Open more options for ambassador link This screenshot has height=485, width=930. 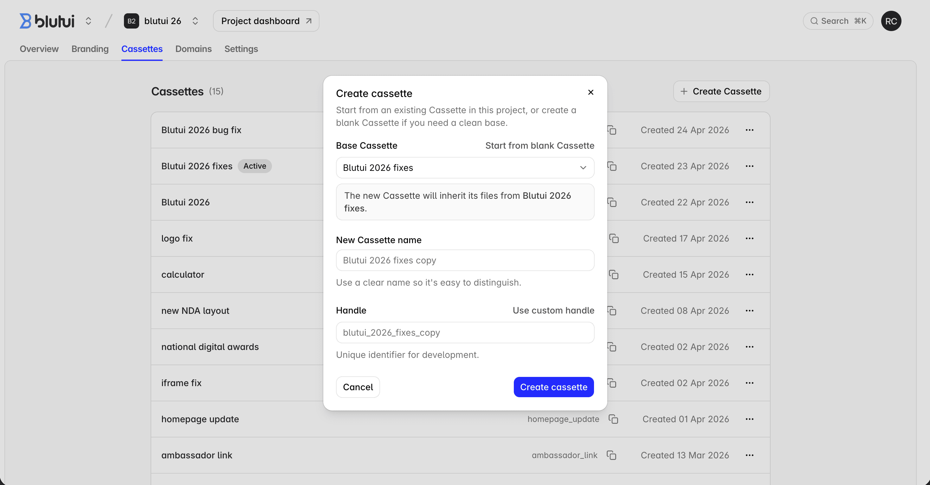click(750, 455)
